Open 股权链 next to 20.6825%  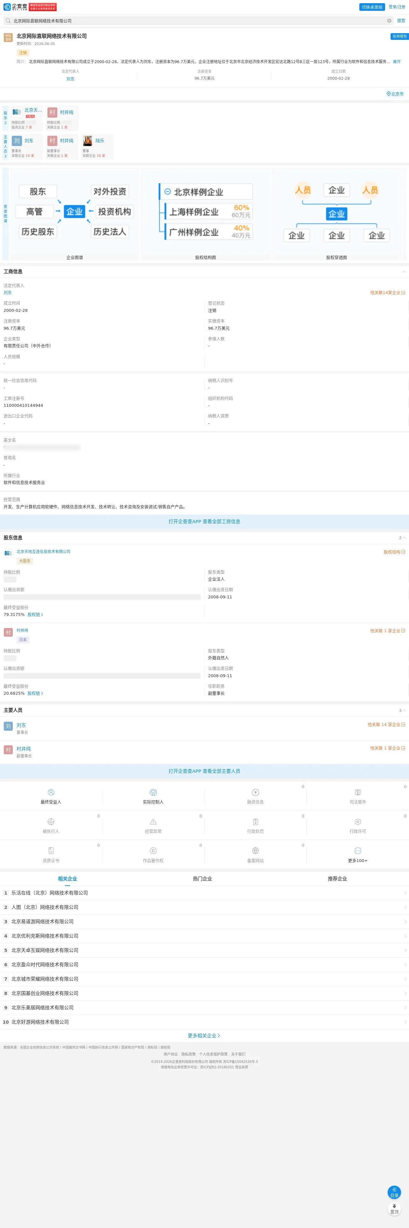35,693
